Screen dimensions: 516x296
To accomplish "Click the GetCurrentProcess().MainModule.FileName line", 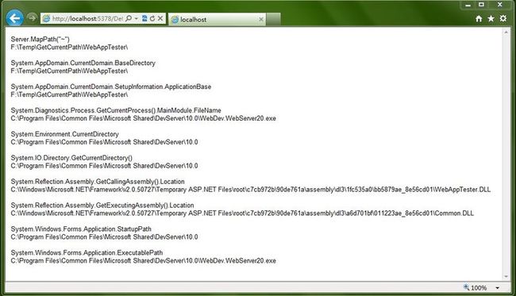I will 116,110.
